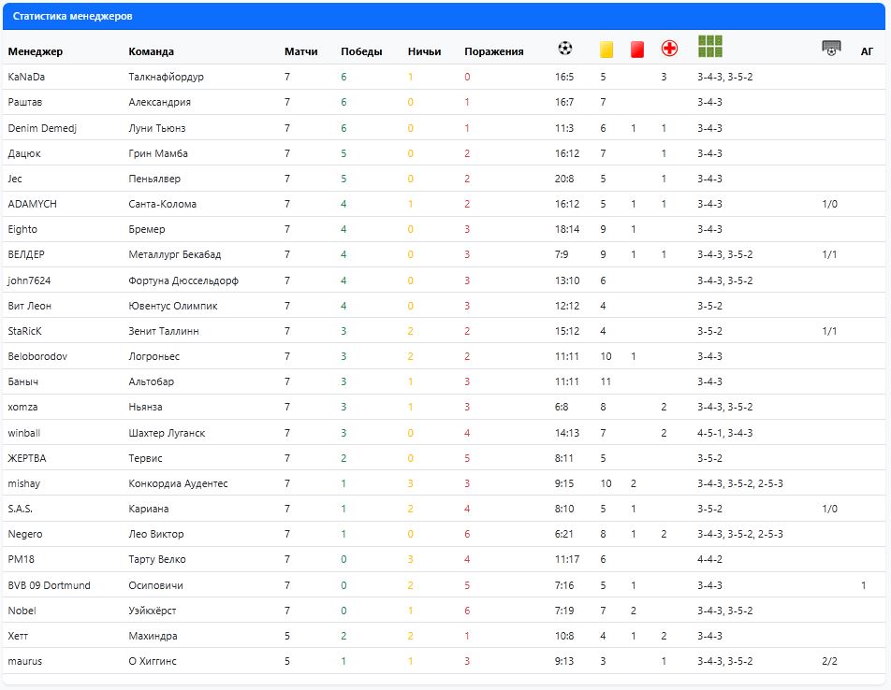Open team Фортуна Дюссельдорф
Screen dimensions: 891x690
tap(183, 280)
